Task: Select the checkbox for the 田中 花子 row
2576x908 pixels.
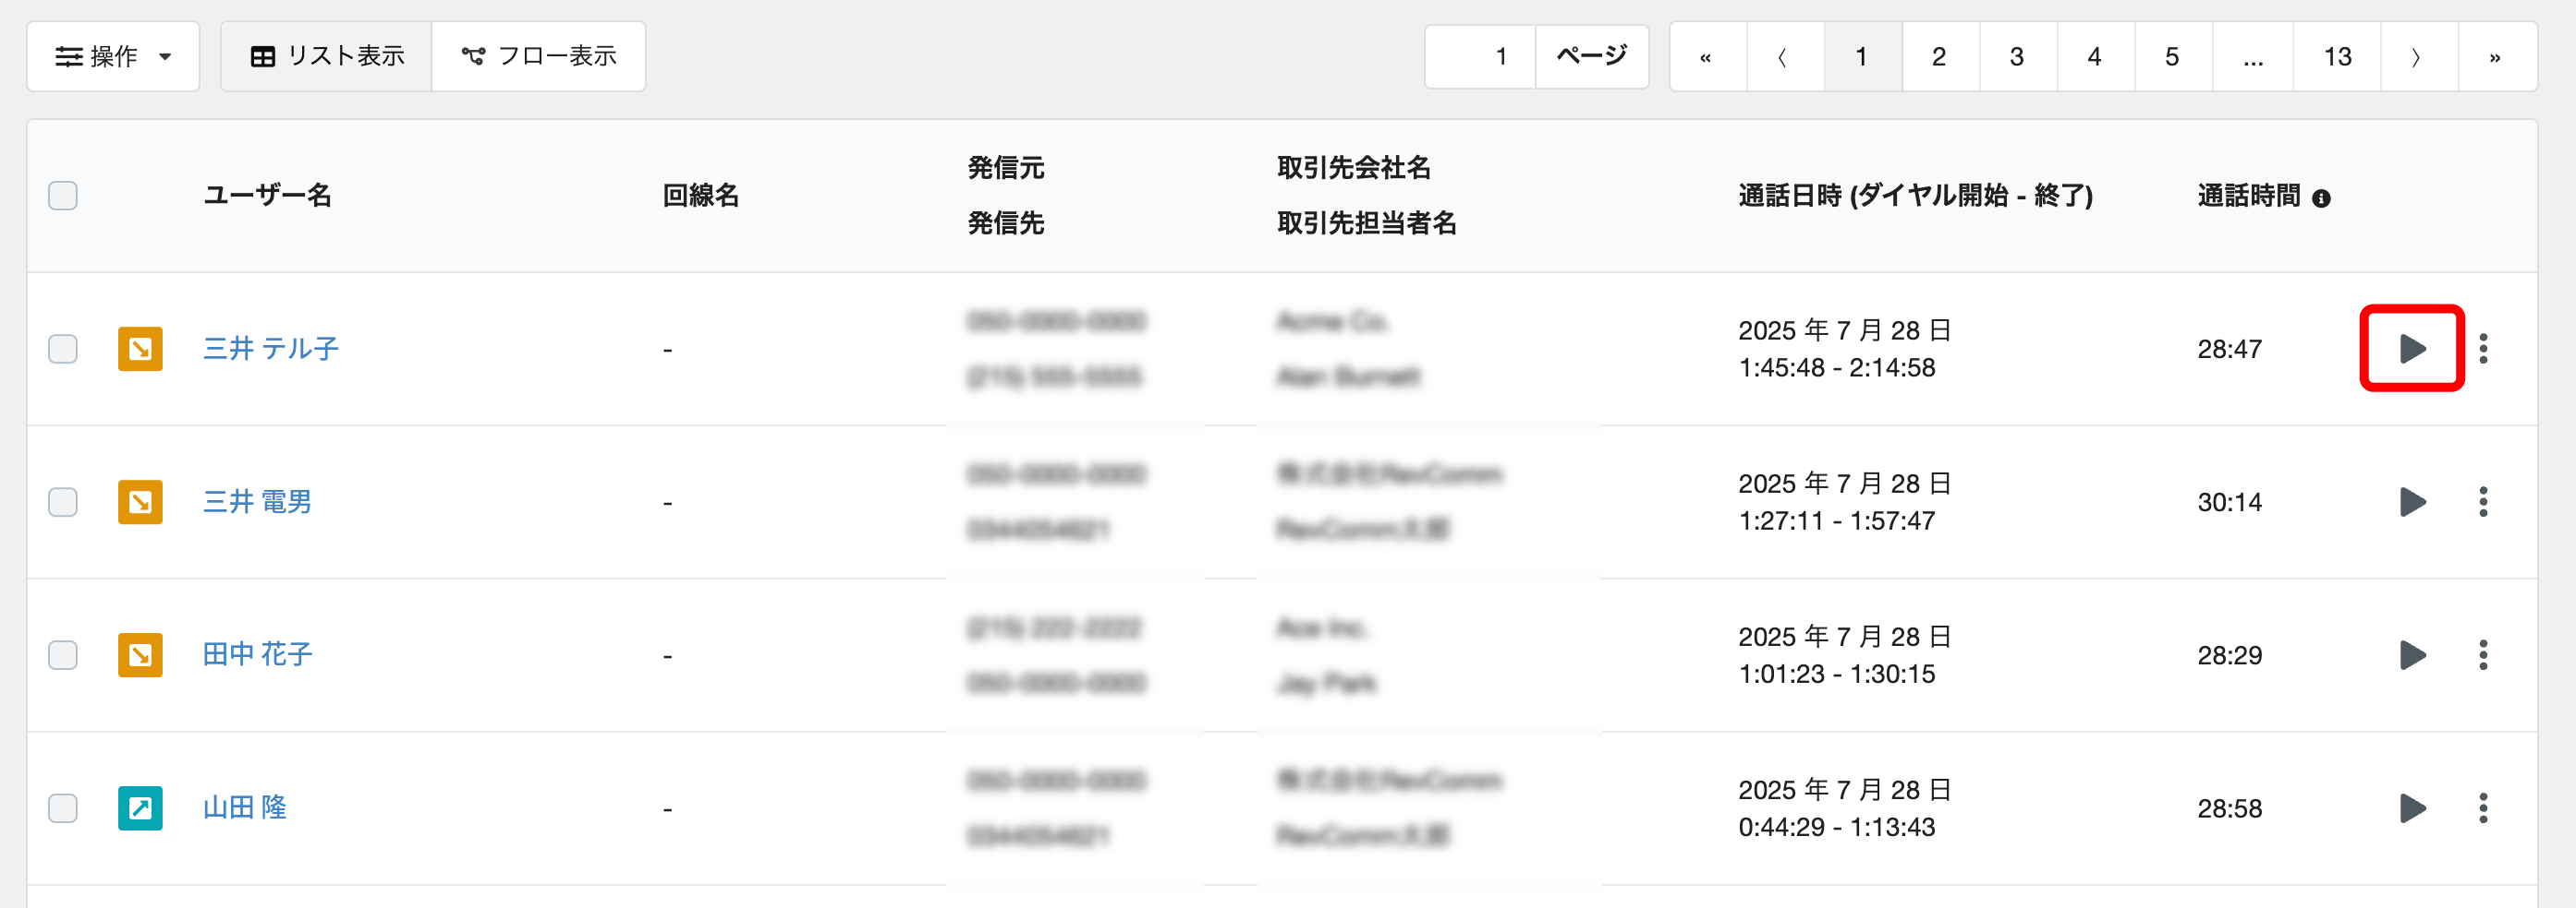Action: 63,654
